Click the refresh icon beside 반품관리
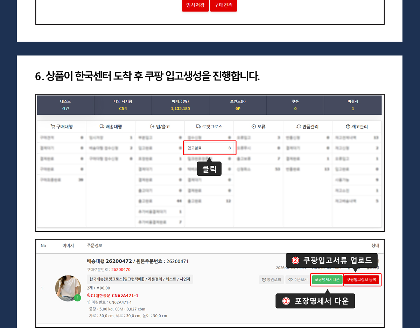The height and width of the screenshot is (328, 420). tap(299, 127)
